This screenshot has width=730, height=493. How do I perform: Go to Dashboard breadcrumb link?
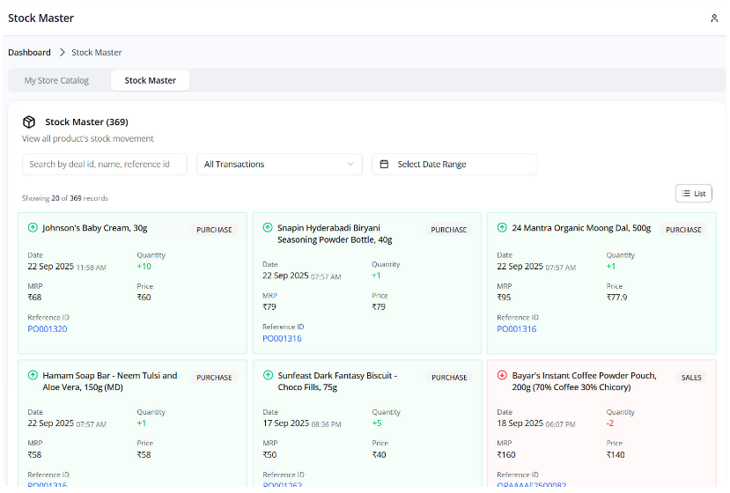pyautogui.click(x=29, y=53)
